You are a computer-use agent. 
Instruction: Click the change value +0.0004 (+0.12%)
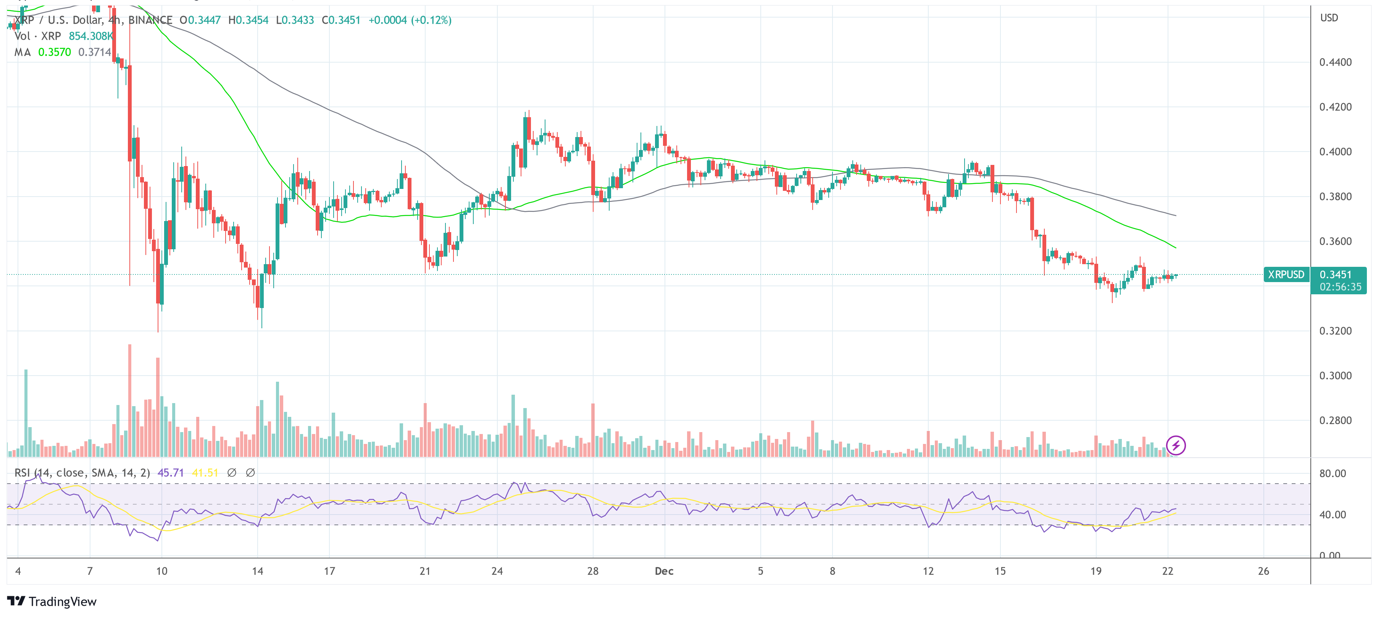click(410, 20)
